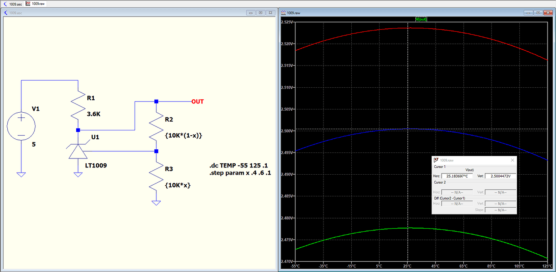The width and height of the screenshot is (556, 272).
Task: Click the ground symbol below V1
Action: pyautogui.click(x=21, y=174)
